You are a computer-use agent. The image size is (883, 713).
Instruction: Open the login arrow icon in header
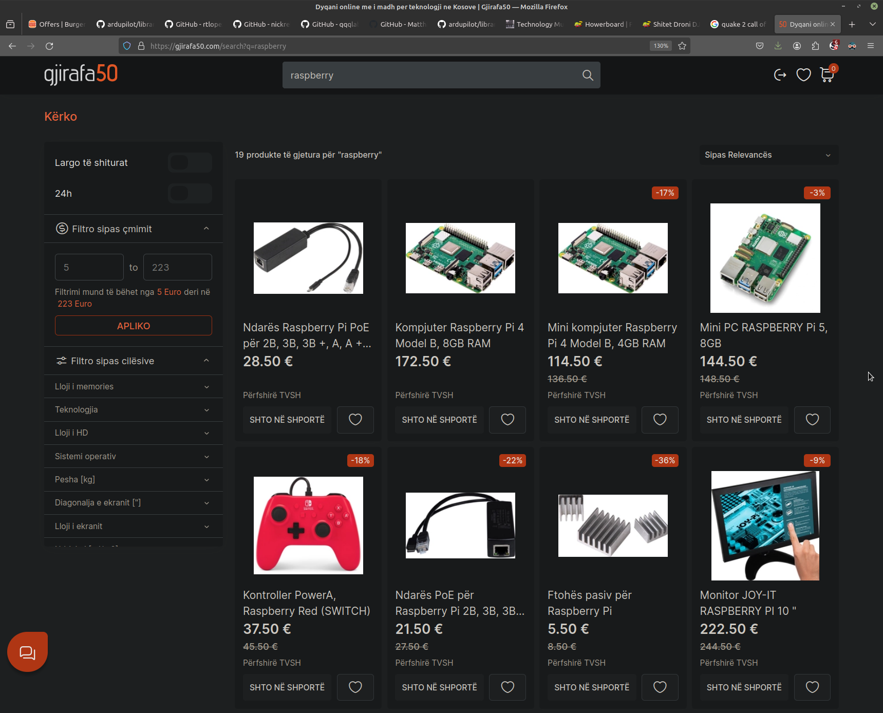(780, 75)
